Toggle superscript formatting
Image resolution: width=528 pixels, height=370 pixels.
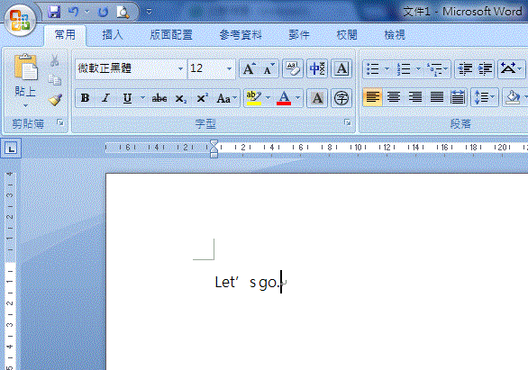[202, 98]
